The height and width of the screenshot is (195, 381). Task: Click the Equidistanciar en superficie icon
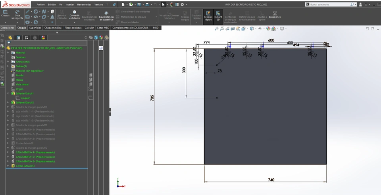point(106,13)
